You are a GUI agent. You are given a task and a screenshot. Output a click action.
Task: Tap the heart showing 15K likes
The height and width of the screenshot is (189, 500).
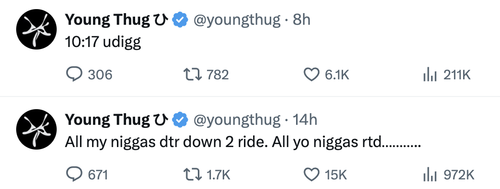pyautogui.click(x=311, y=175)
